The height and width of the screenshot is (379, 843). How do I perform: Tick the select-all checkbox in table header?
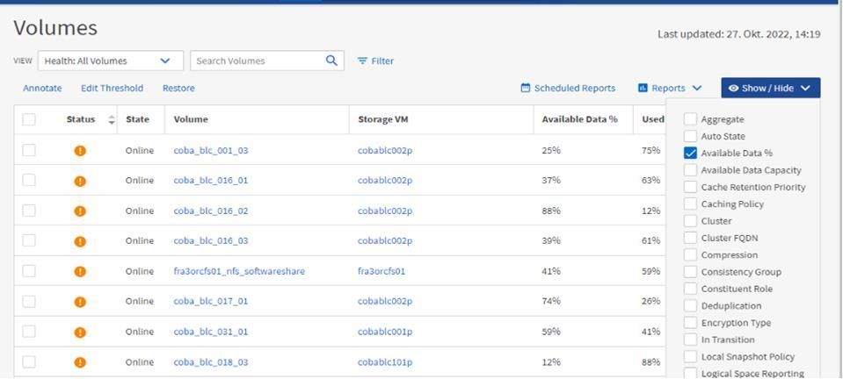coord(29,120)
